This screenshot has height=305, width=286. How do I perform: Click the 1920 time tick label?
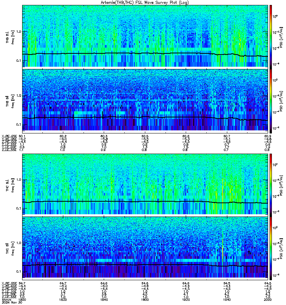[x=186, y=300]
